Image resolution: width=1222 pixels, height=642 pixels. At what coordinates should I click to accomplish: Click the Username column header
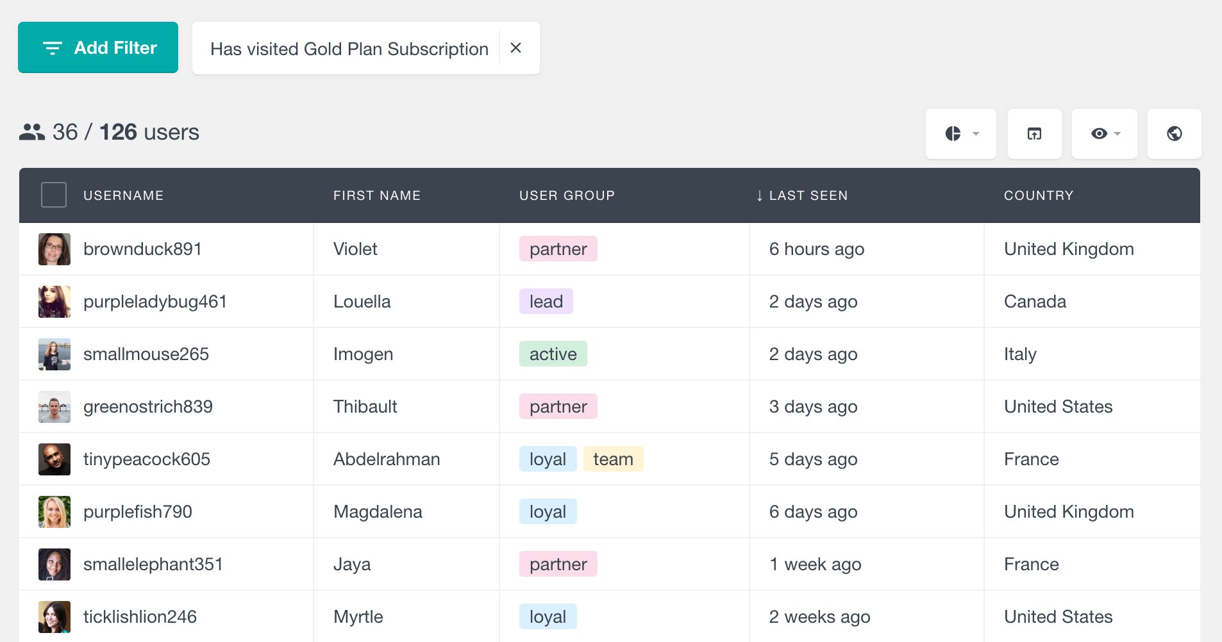pos(123,195)
